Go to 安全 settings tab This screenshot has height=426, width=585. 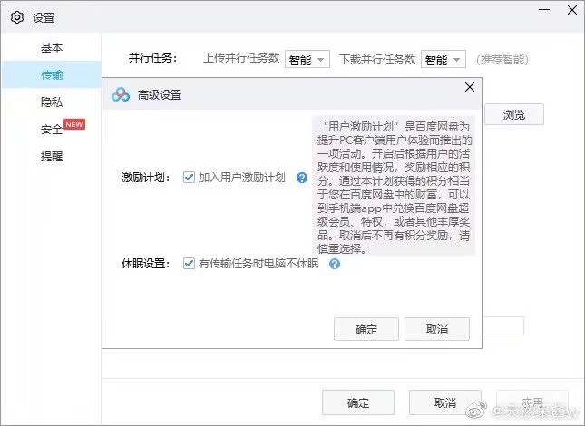coord(52,130)
